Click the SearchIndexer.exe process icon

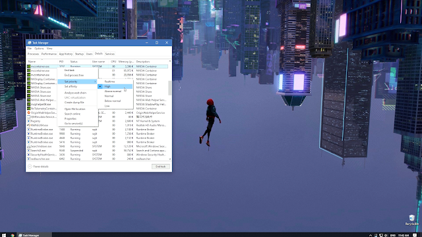tap(28, 146)
